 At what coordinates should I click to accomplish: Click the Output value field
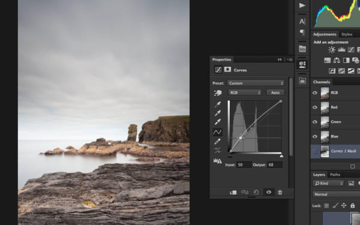point(275,164)
